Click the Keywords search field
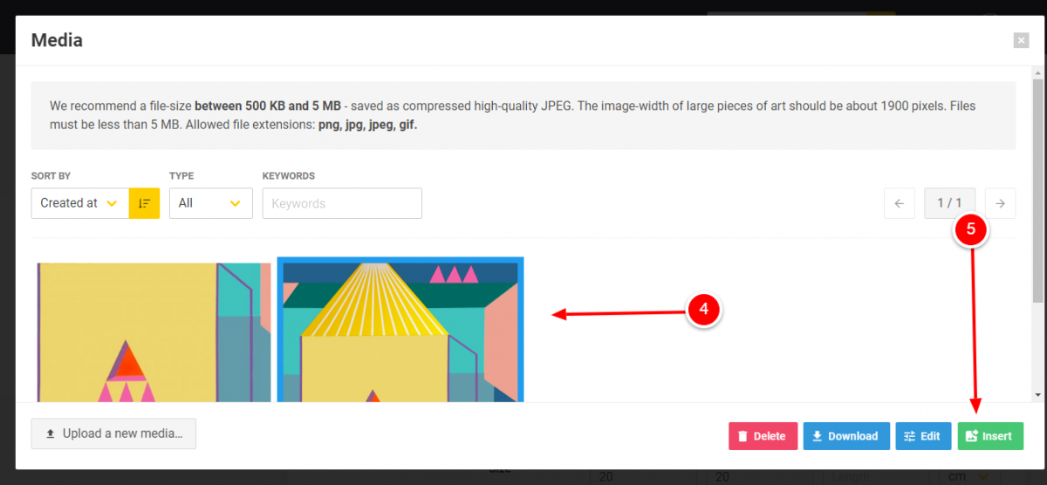Screen dimensions: 1047x485 342,203
